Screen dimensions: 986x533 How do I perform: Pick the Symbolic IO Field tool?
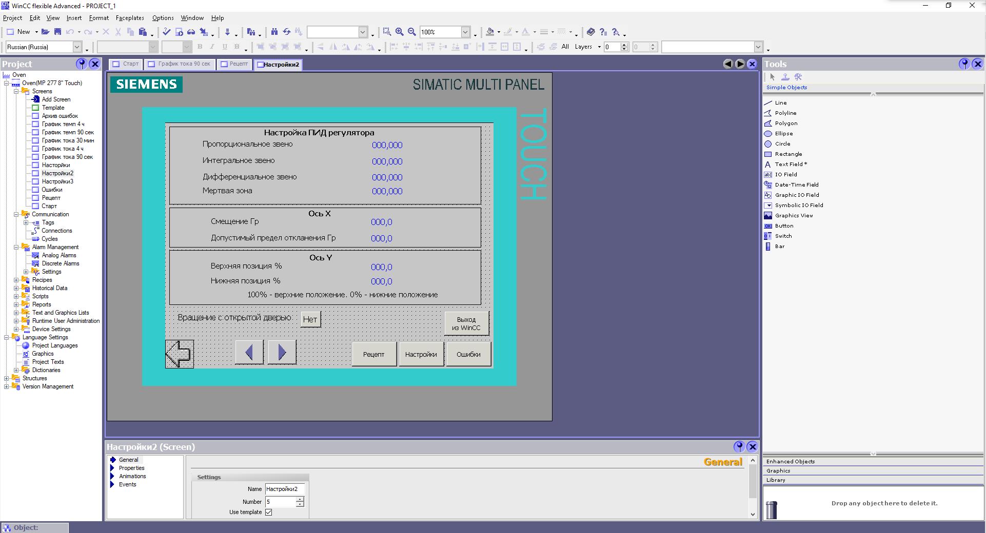click(798, 205)
